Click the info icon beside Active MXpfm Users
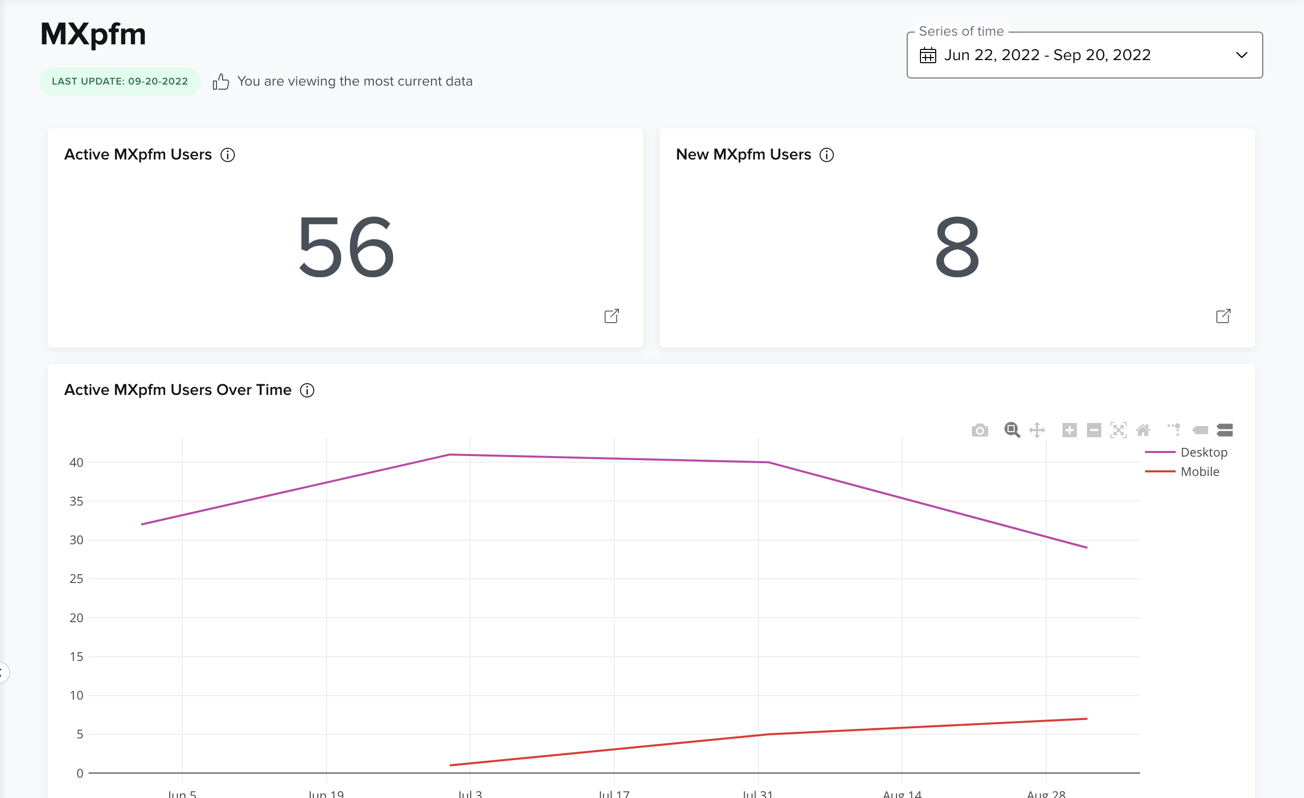The image size is (1304, 798). pos(228,154)
